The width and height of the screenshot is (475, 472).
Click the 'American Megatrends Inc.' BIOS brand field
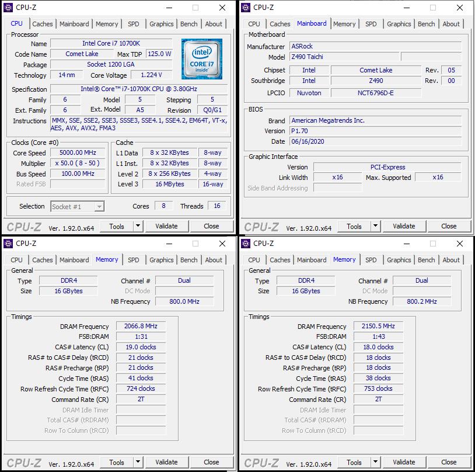pyautogui.click(x=376, y=120)
